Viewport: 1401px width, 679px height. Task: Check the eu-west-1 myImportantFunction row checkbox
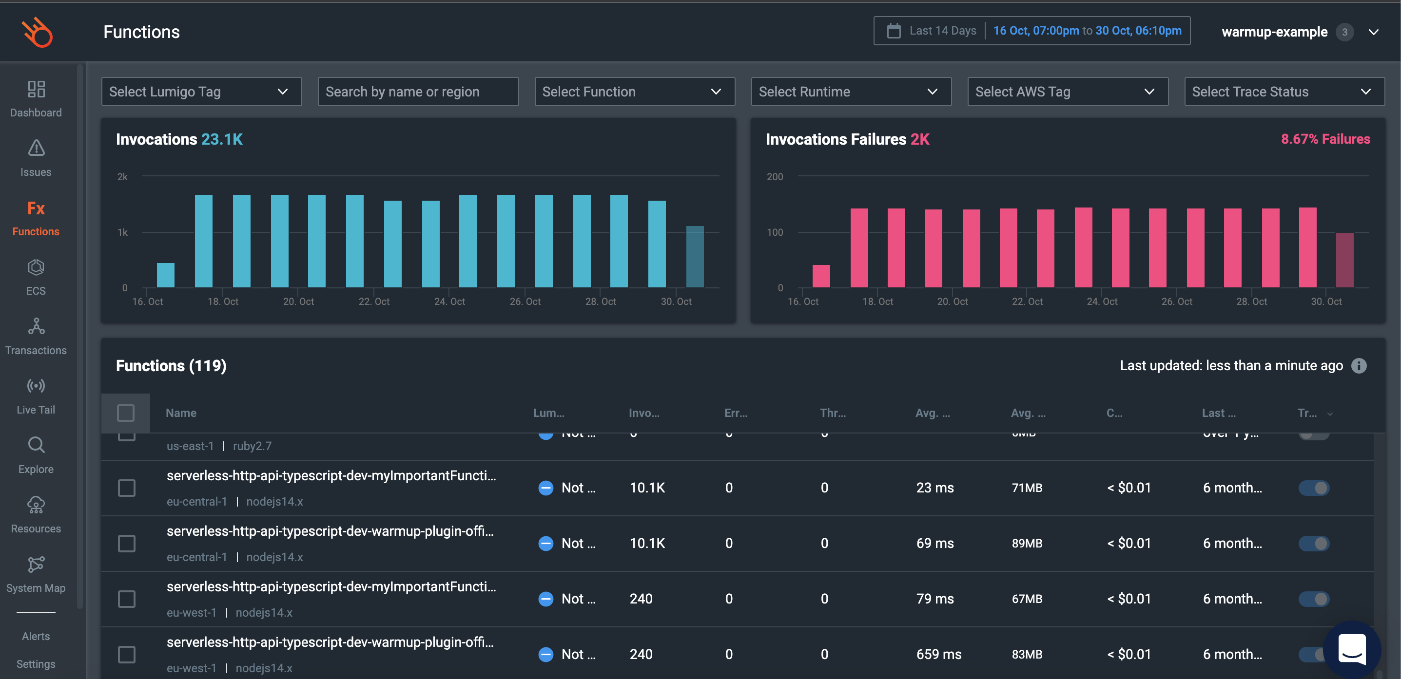tap(127, 599)
